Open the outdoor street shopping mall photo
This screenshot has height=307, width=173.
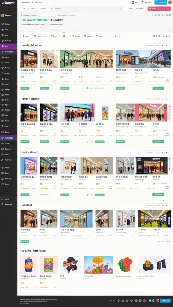pos(143,59)
